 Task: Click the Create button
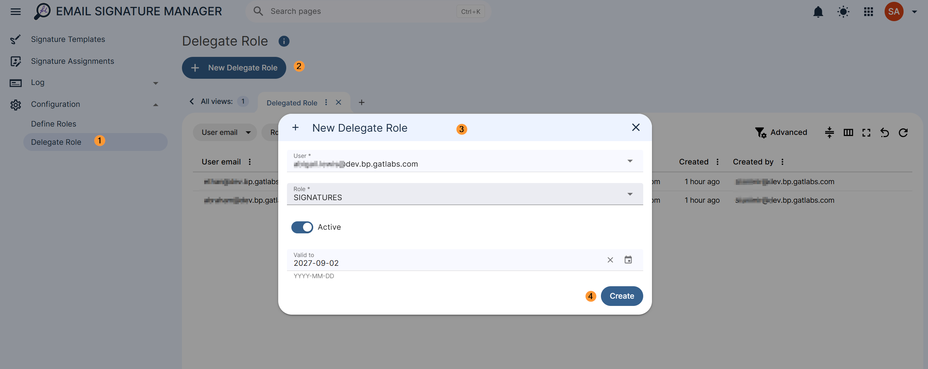[x=622, y=296]
